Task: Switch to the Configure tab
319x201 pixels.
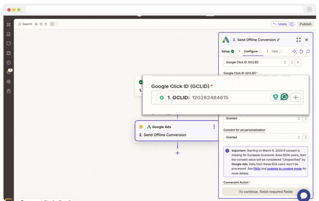Action: pyautogui.click(x=253, y=51)
